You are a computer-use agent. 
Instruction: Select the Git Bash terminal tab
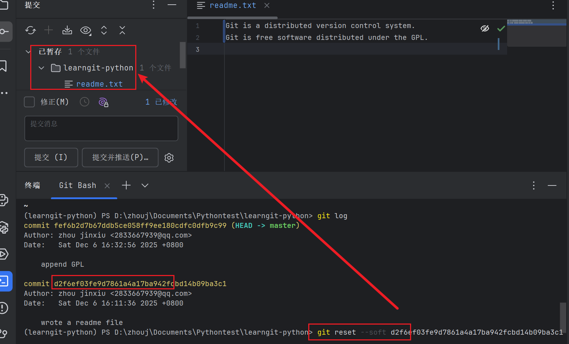coord(78,185)
